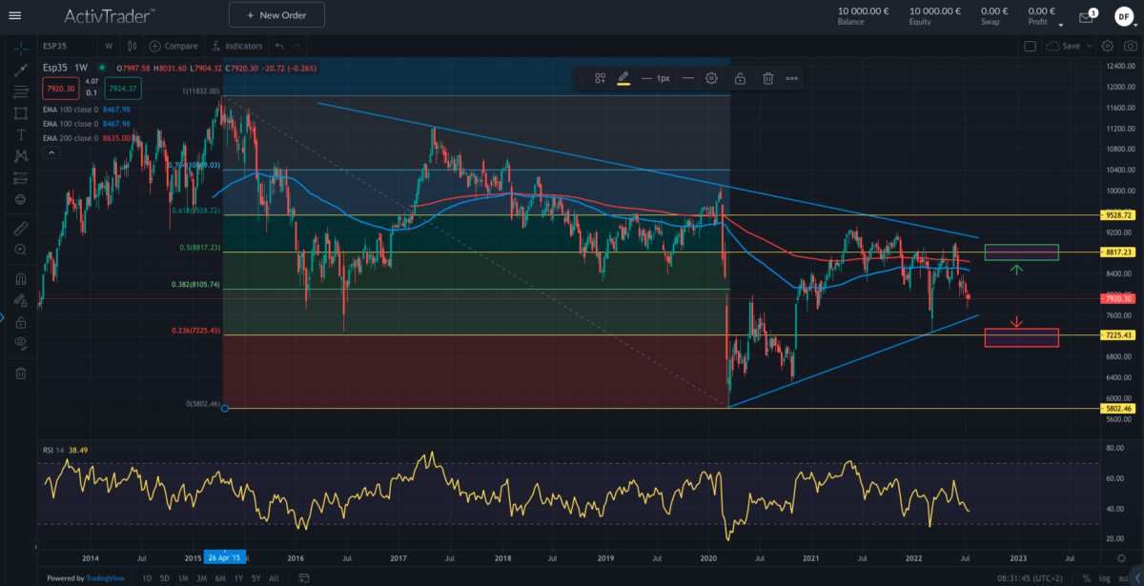Collapse the indicator legend with chevron
1144x586 pixels.
50,154
